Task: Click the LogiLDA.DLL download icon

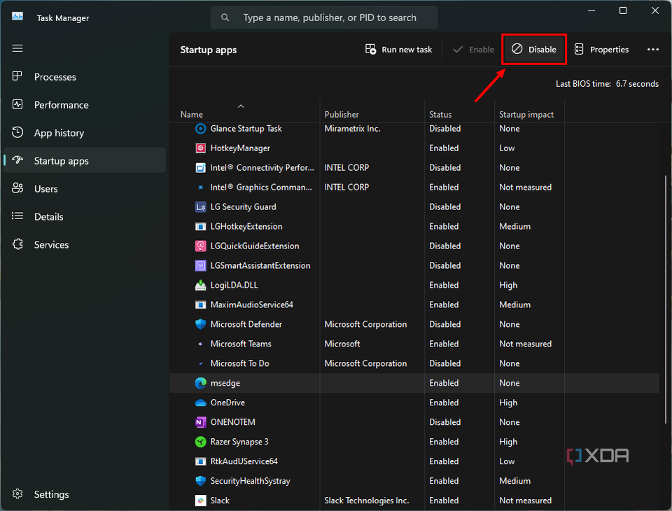Action: [x=201, y=285]
